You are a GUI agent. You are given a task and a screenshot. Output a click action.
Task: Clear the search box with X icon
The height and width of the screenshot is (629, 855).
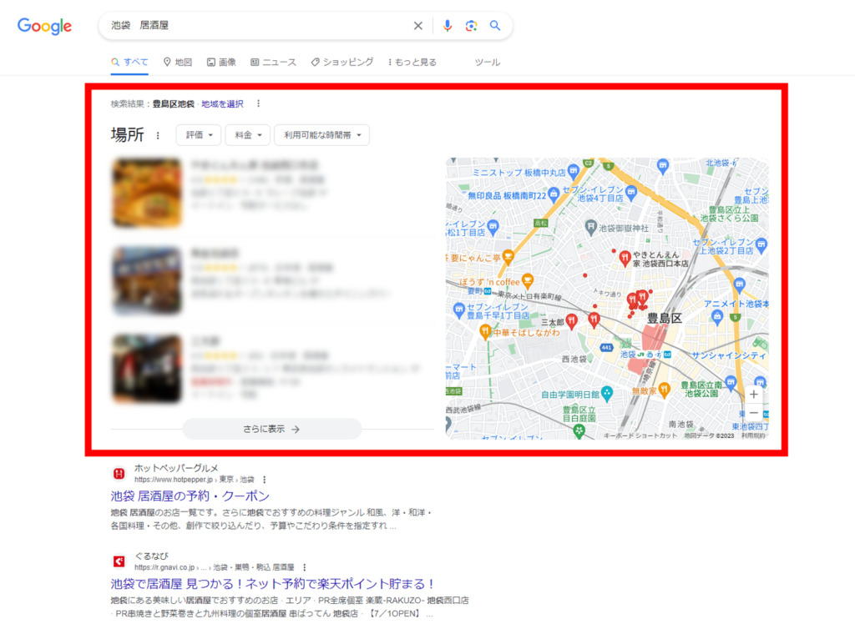(417, 26)
